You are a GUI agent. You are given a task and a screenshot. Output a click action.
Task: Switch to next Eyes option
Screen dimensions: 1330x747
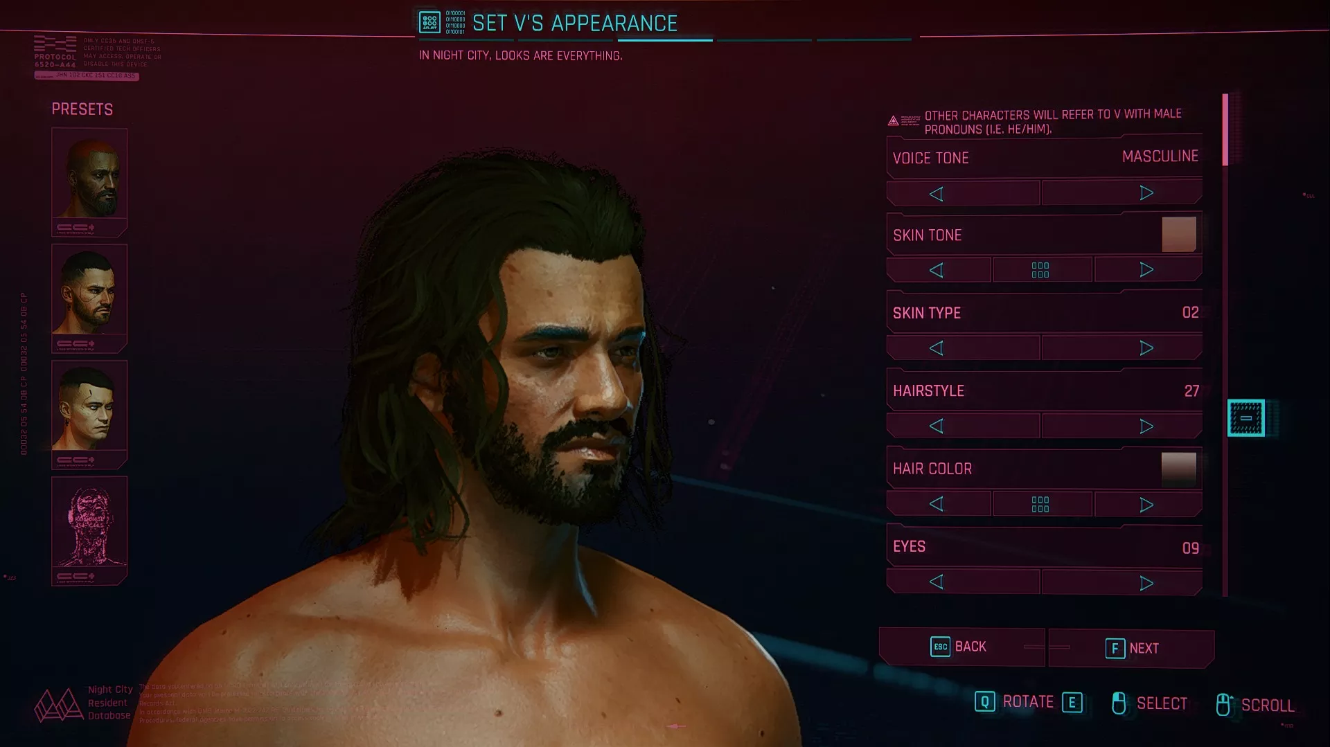(x=1122, y=583)
